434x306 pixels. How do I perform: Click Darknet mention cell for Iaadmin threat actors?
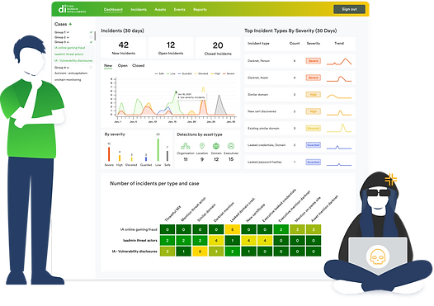216,241
